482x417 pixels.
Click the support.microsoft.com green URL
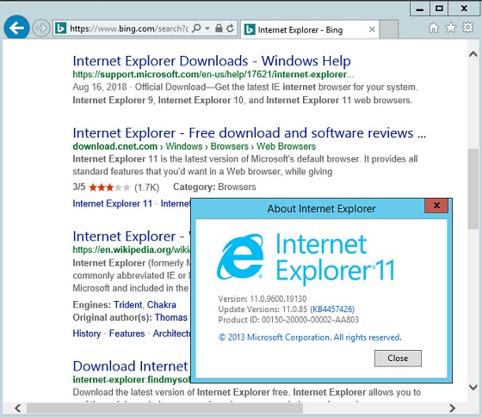213,74
